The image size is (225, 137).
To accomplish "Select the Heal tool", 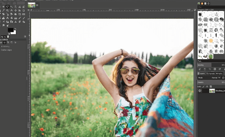I will pyautogui.click(x=20, y=22).
